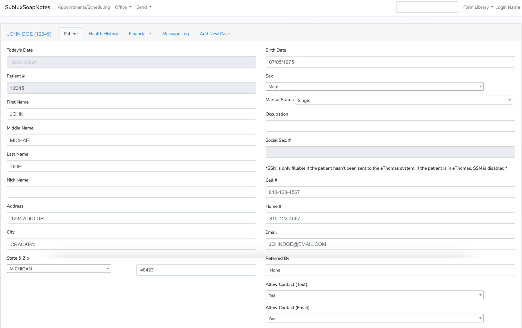Focus the Referred By field
This screenshot has width=522, height=328.
tap(390, 270)
